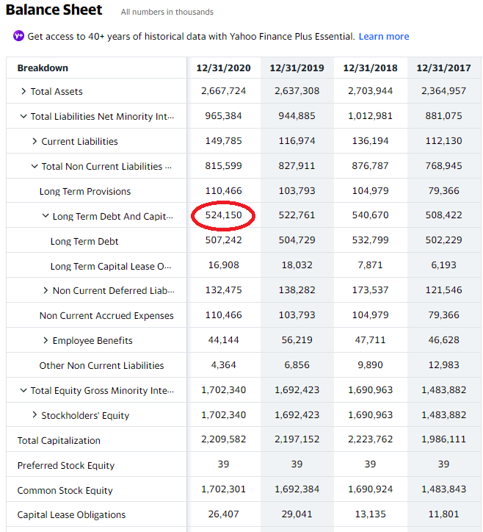Viewport: 483px width, 532px height.
Task: Expand the Employee Benefits row
Action: tap(46, 340)
